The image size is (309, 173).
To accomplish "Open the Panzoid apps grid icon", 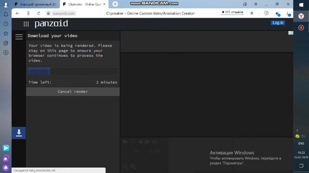I will tap(26, 24).
